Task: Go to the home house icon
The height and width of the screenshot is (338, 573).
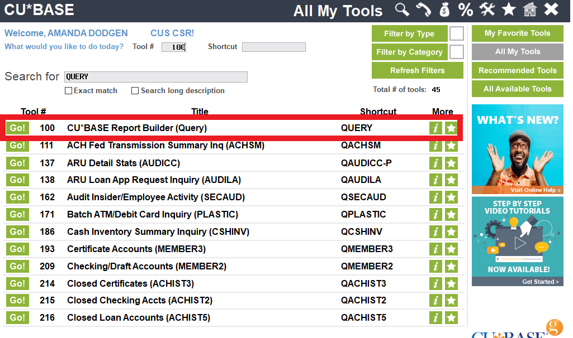Action: click(530, 9)
